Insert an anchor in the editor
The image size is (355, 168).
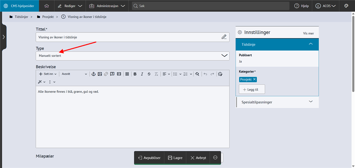click(93, 74)
